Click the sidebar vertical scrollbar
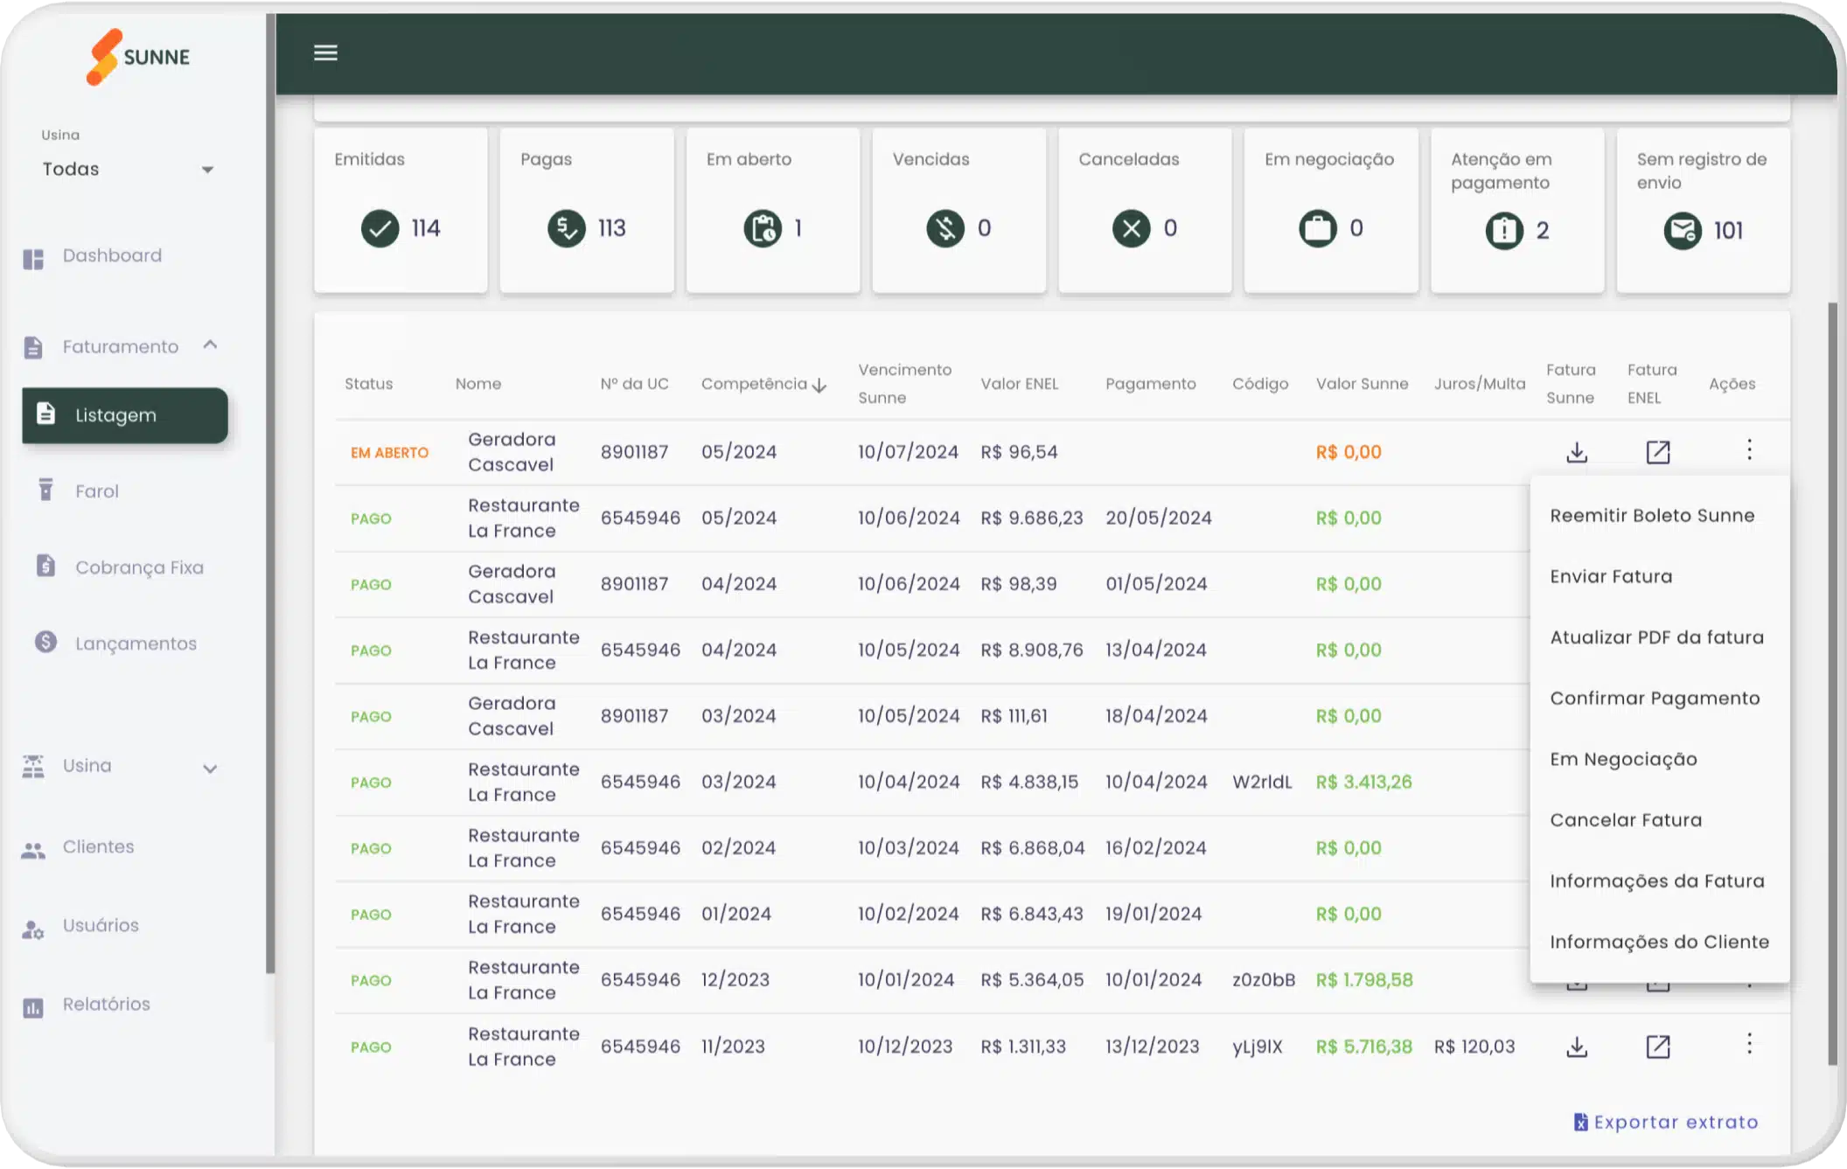 [270, 492]
